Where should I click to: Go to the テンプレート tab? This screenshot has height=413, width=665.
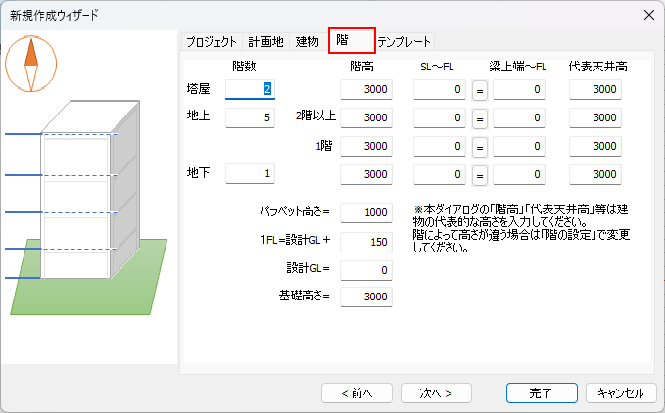pyautogui.click(x=404, y=41)
